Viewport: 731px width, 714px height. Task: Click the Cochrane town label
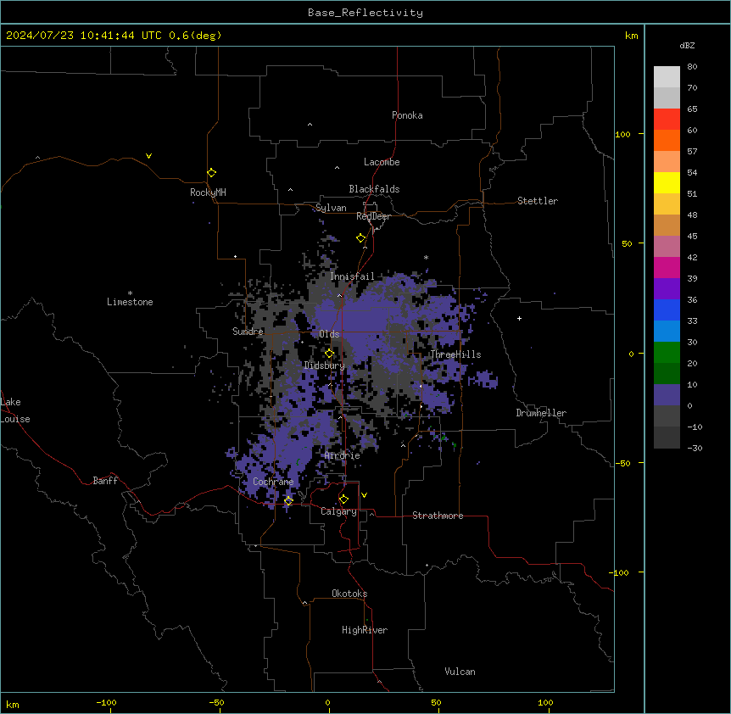tap(273, 482)
